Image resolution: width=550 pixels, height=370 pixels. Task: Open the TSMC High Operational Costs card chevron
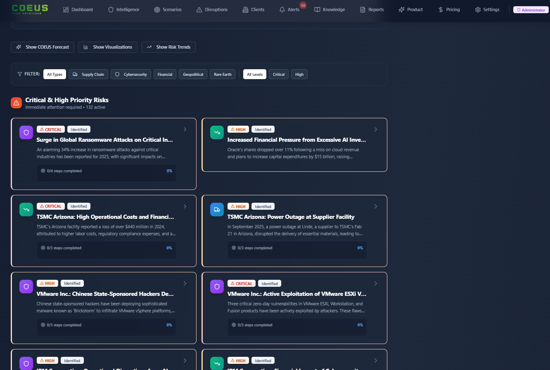pos(185,206)
